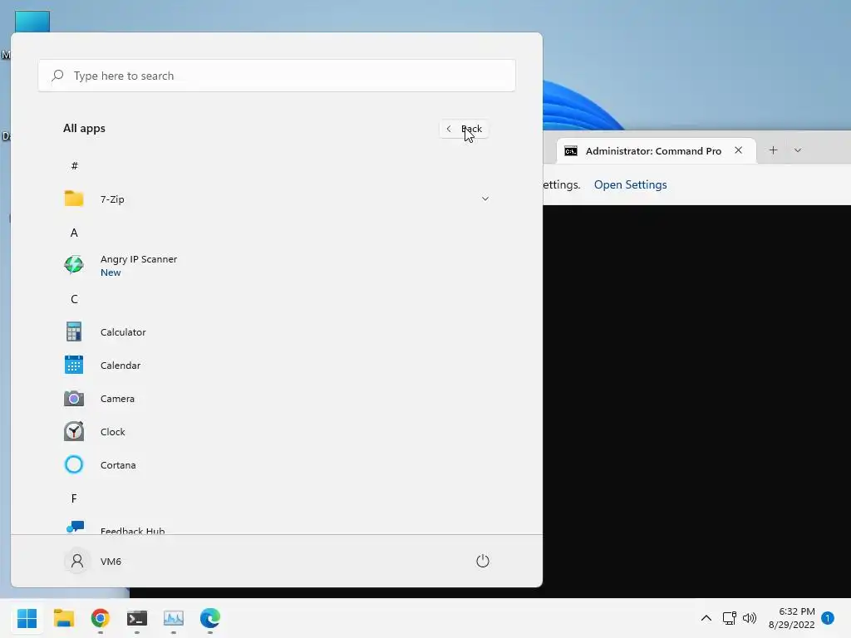Show hidden tray icons chevron
The width and height of the screenshot is (851, 638).
[x=706, y=618]
